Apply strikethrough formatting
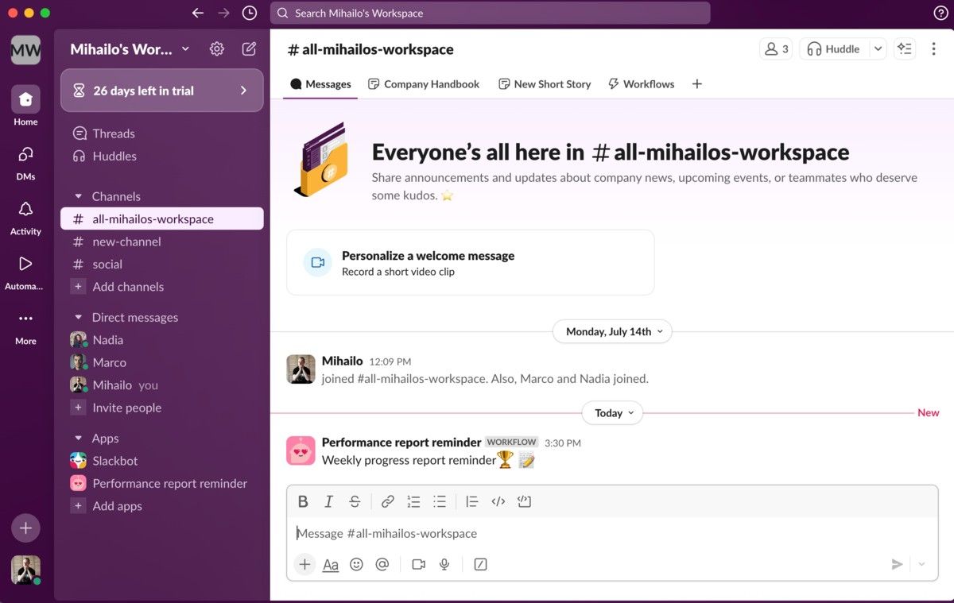 [x=355, y=501]
